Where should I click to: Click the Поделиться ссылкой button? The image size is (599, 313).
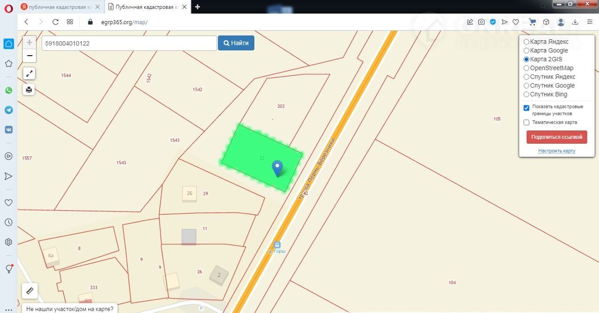pos(556,137)
